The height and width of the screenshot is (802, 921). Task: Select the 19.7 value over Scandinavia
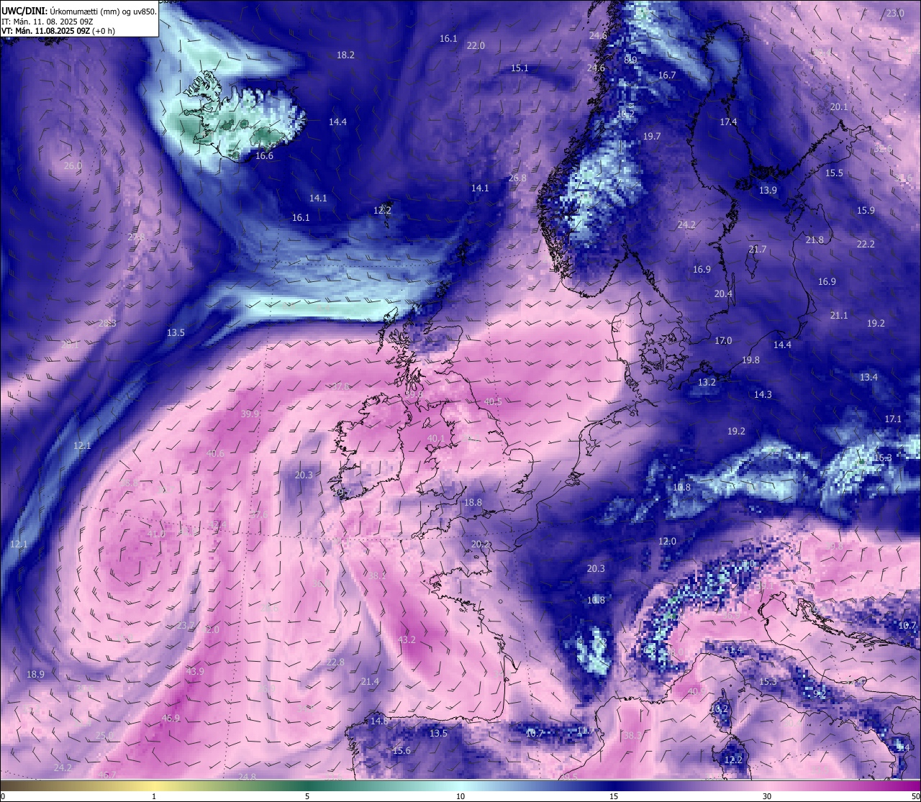click(x=652, y=136)
